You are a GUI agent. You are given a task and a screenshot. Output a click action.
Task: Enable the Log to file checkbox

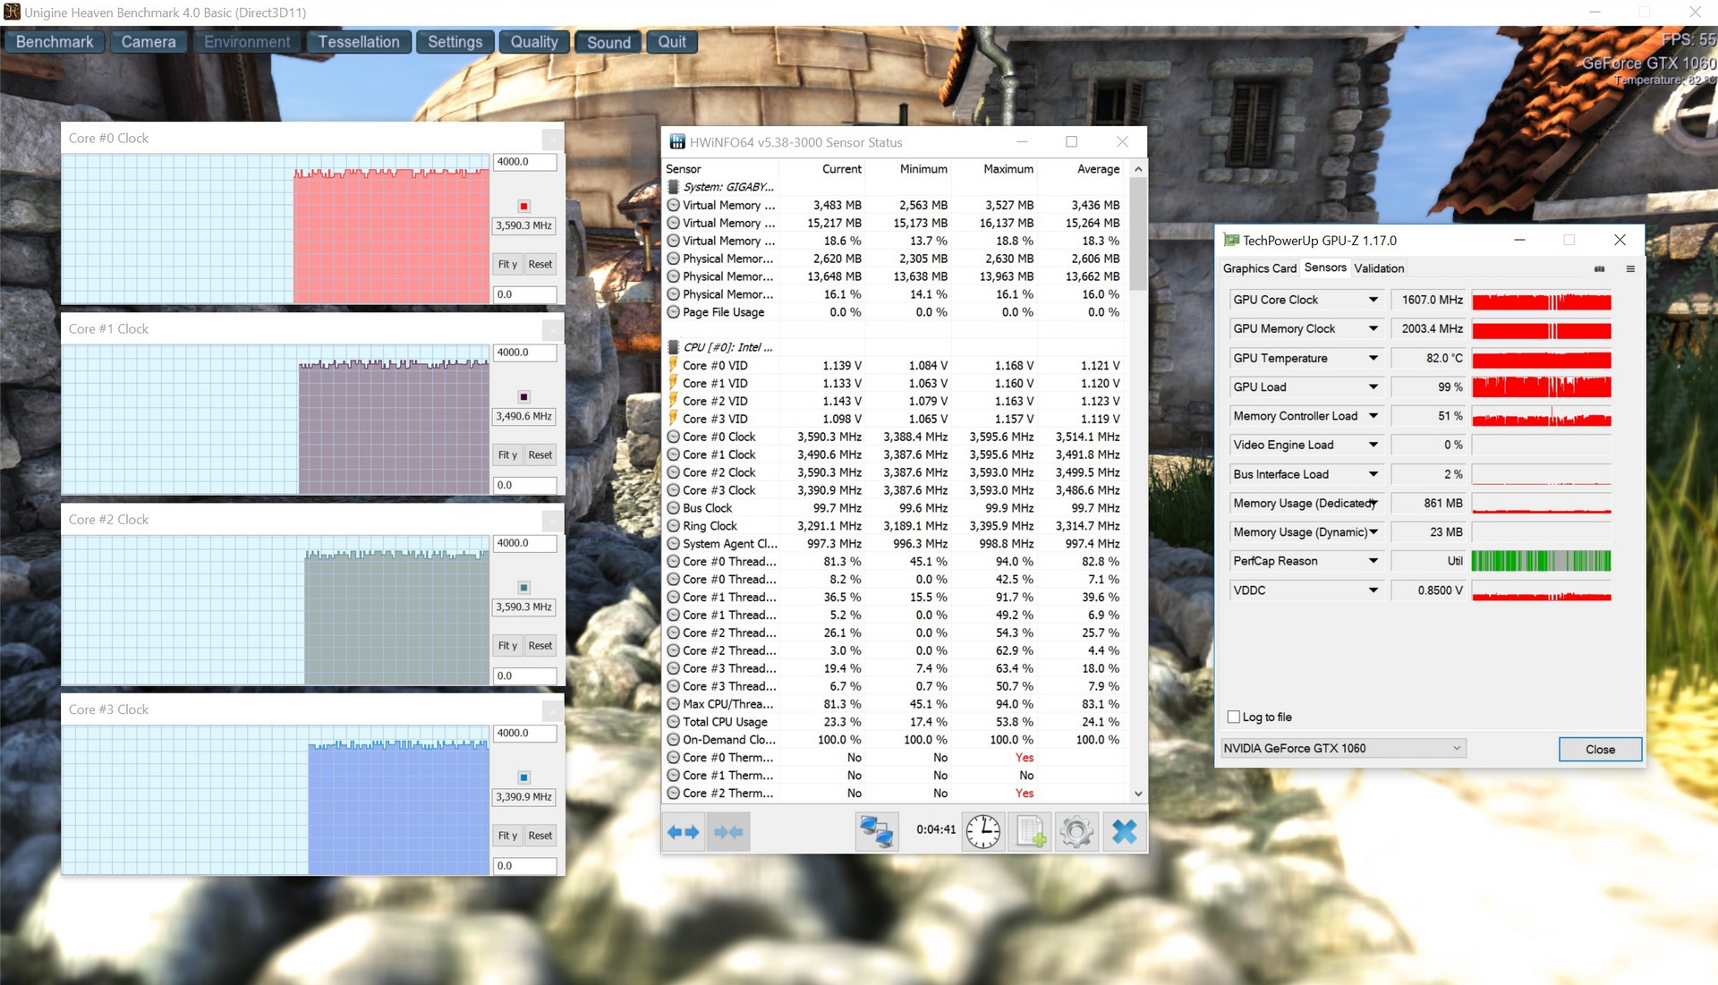coord(1234,717)
